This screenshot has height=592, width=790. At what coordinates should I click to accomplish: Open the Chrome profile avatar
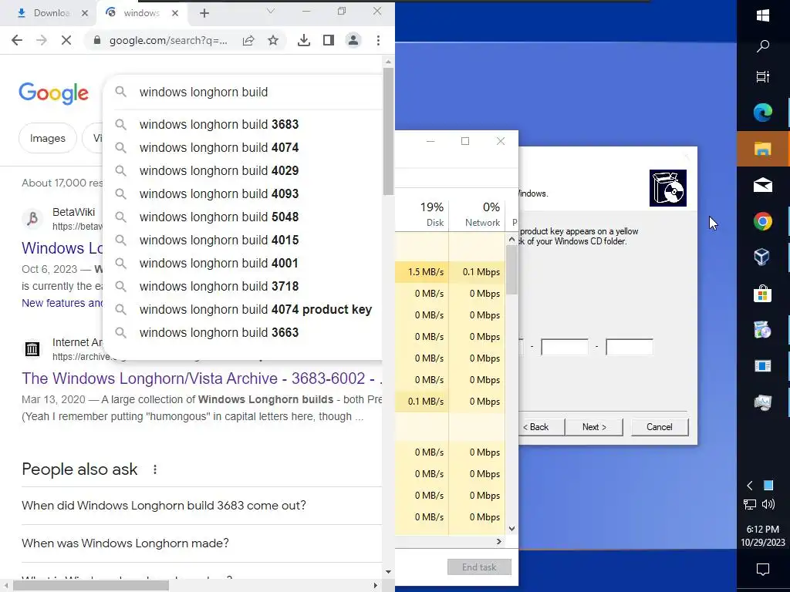(353, 40)
